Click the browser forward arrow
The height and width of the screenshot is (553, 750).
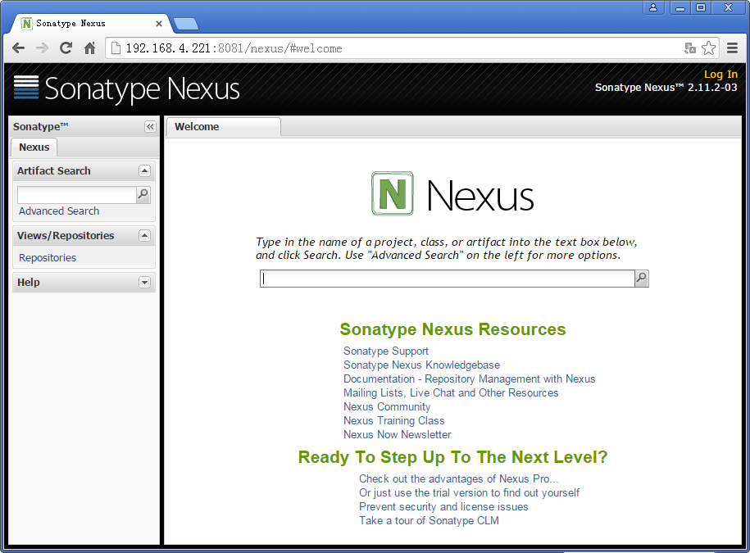[x=42, y=48]
